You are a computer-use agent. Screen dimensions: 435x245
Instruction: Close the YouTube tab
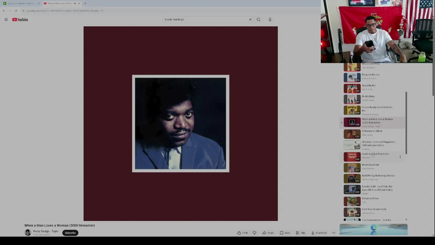[79, 3]
